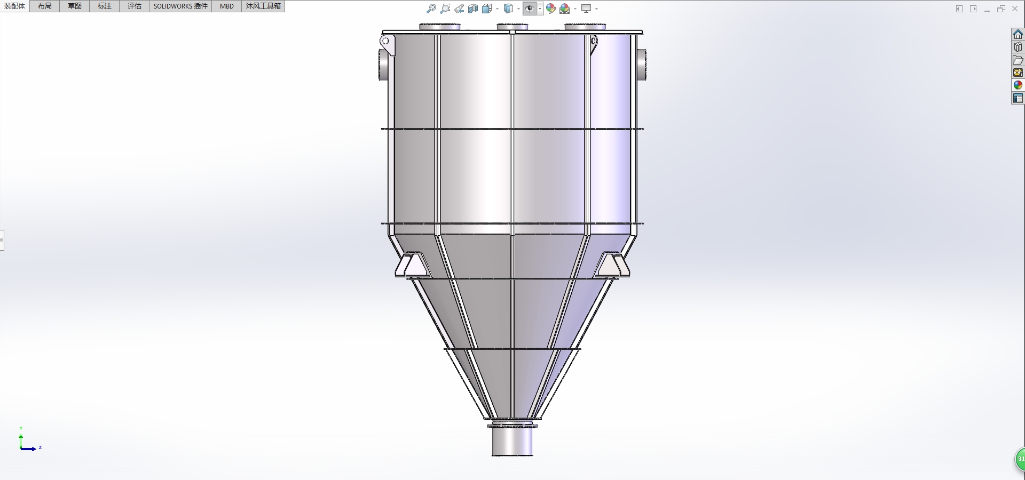
Task: Switch to the 布局 tab
Action: pos(45,6)
